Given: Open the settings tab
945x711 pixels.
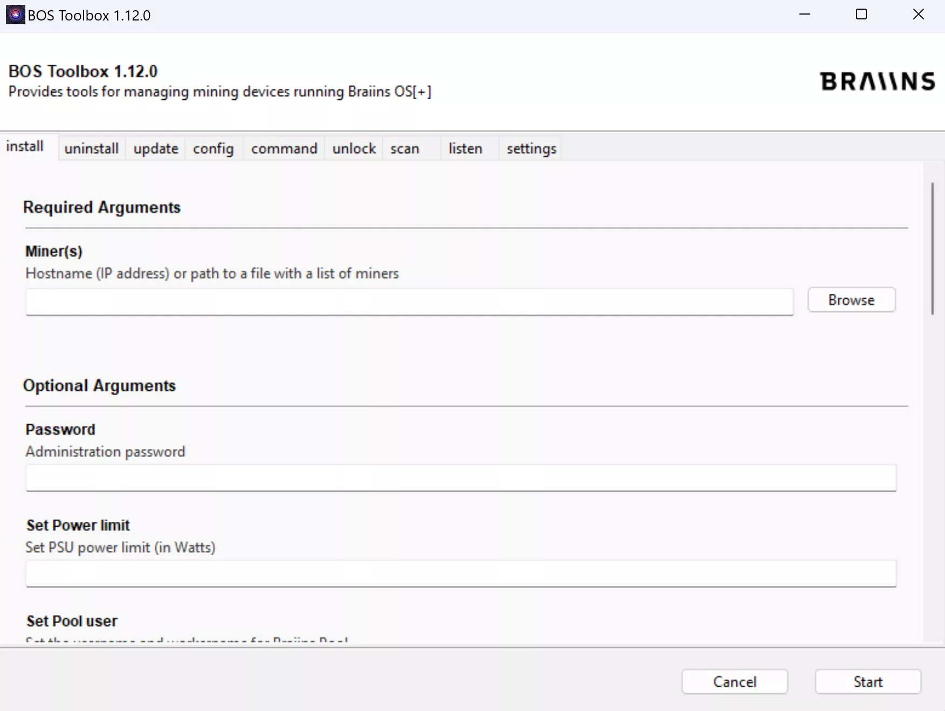Looking at the screenshot, I should 531,149.
